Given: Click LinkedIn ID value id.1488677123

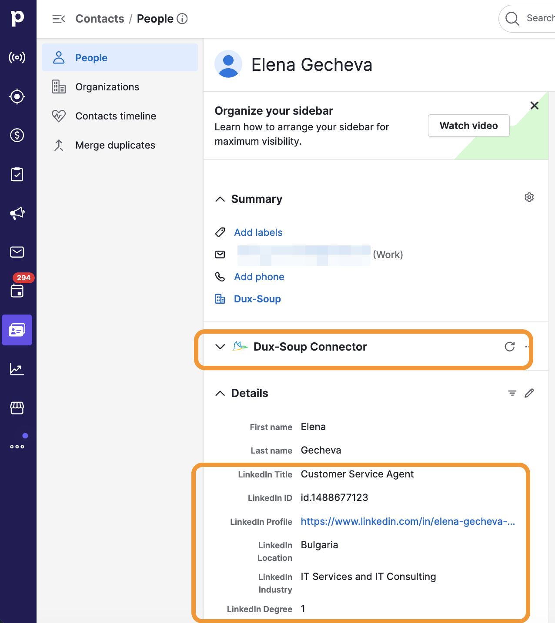Looking at the screenshot, I should point(334,497).
